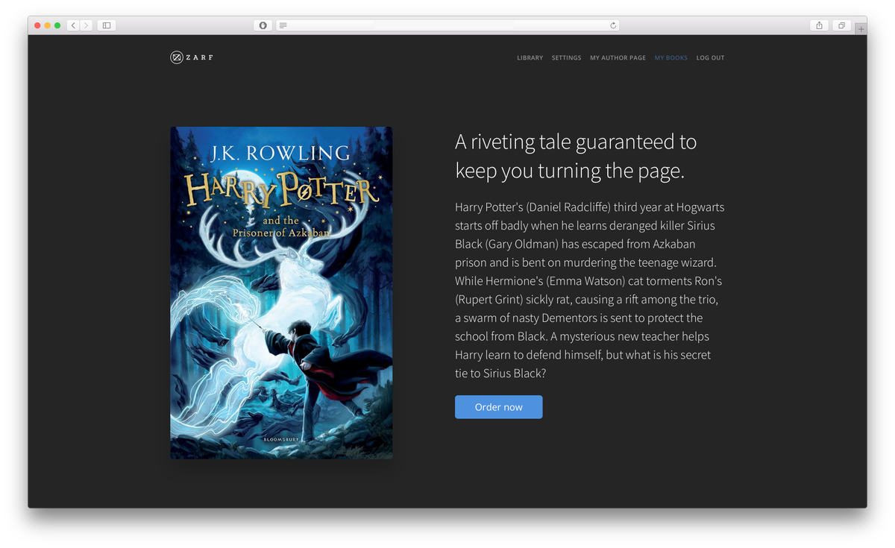Click the ZARF logo icon
The height and width of the screenshot is (548, 895).
point(177,57)
